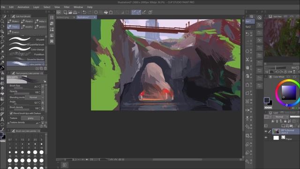
Task: Open the Animation menu
Action: [x=23, y=7]
